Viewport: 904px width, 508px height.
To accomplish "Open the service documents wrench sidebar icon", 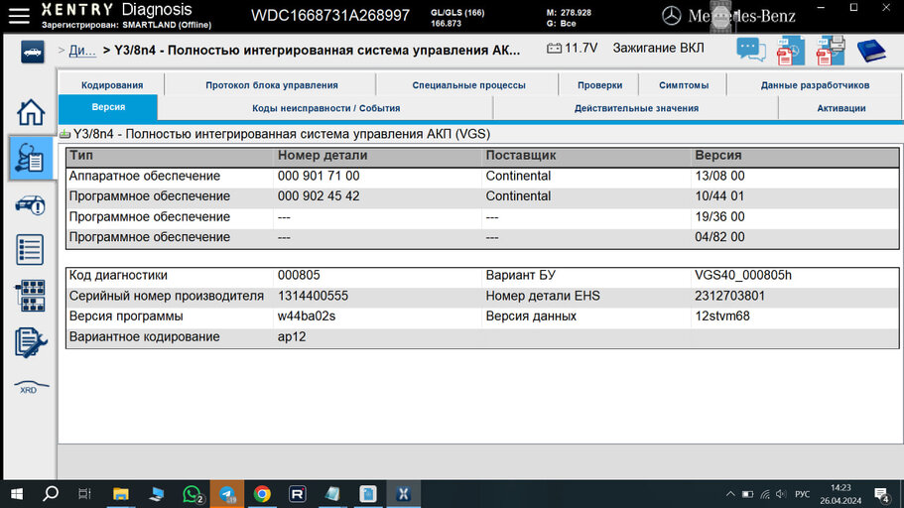I will point(30,342).
